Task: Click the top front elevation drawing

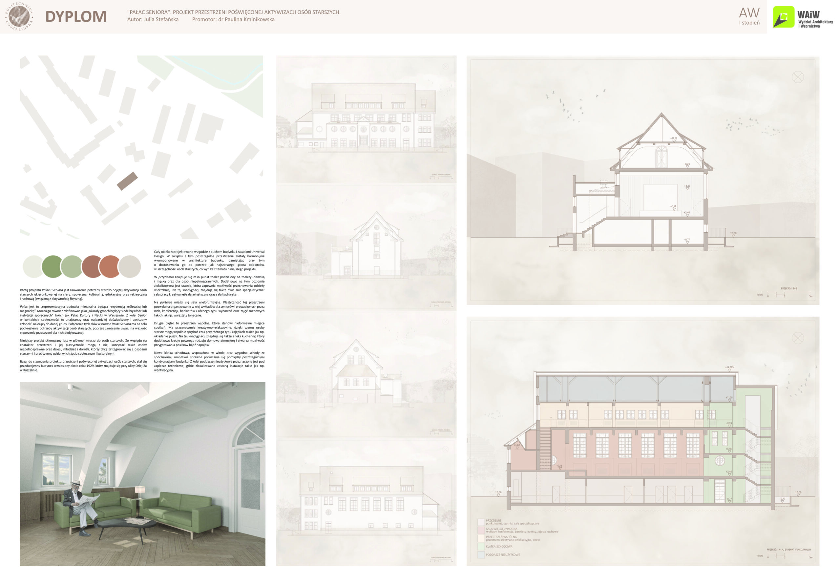Action: point(366,119)
